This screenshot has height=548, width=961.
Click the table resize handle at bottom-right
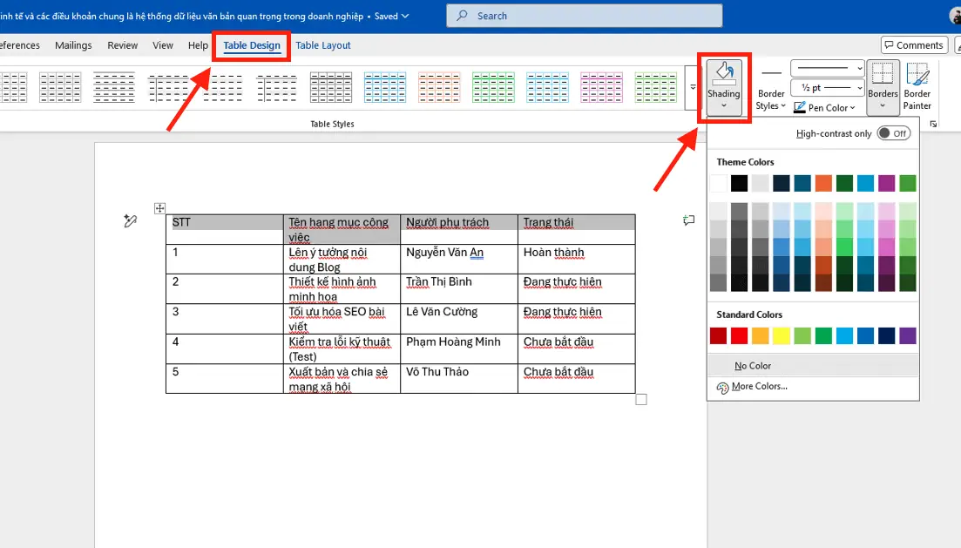(641, 399)
